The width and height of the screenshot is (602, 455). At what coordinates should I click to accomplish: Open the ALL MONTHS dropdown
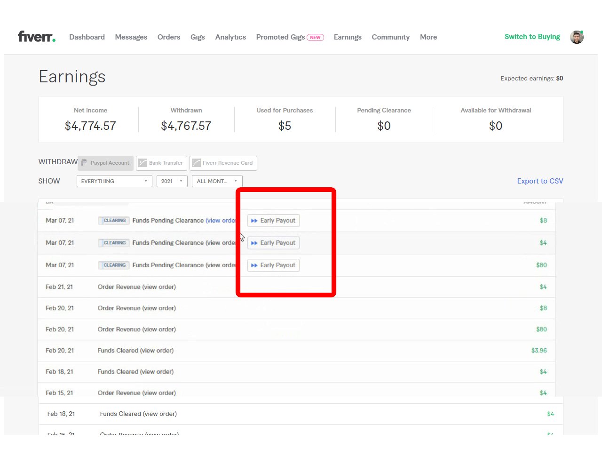(217, 181)
